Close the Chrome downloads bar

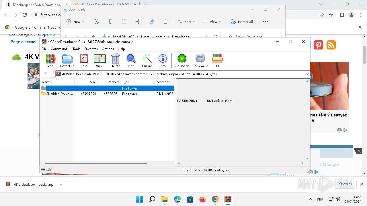click(362, 184)
